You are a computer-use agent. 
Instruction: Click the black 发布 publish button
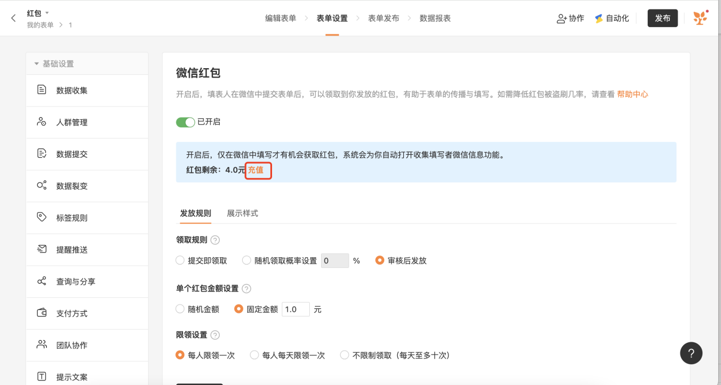click(662, 18)
